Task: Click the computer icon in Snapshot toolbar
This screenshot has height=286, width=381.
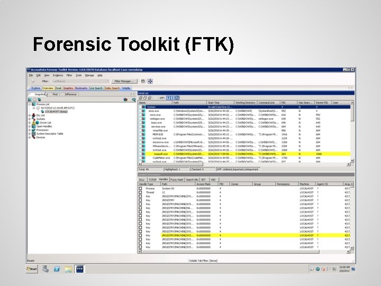Action: pyautogui.click(x=39, y=100)
